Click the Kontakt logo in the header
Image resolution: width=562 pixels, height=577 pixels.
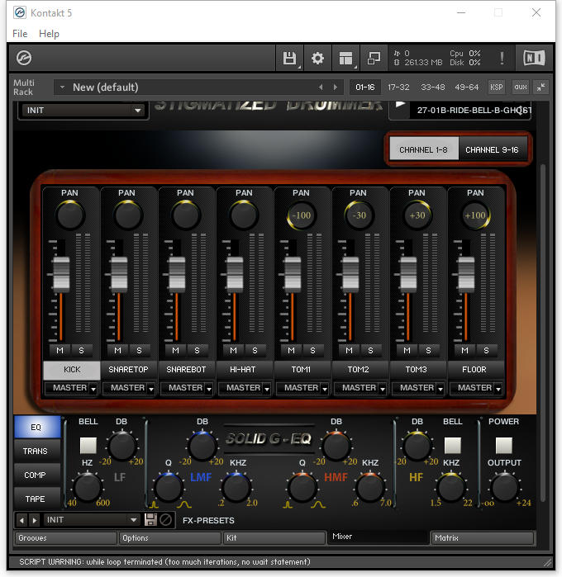tap(24, 58)
